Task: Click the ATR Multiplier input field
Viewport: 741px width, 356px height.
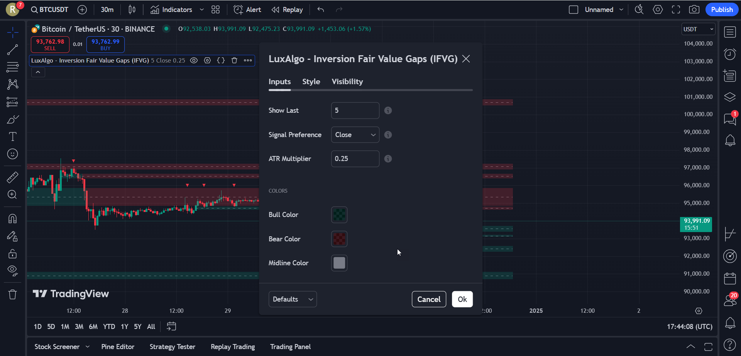Action: point(355,159)
